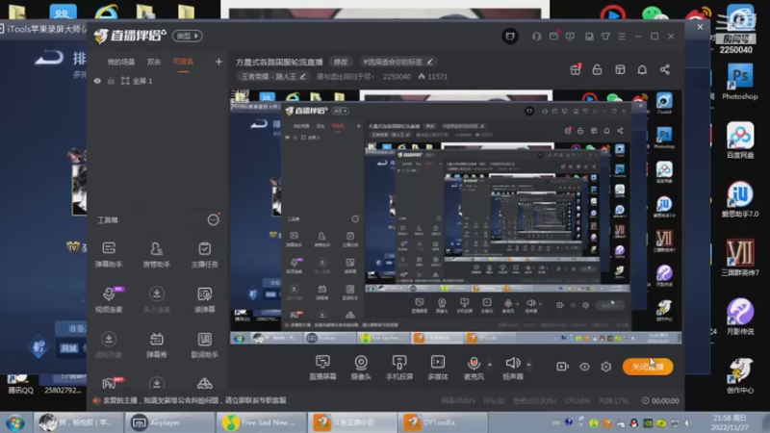This screenshot has height=433, width=770.
Task: Click the announcement text in status bar
Action: 194,400
